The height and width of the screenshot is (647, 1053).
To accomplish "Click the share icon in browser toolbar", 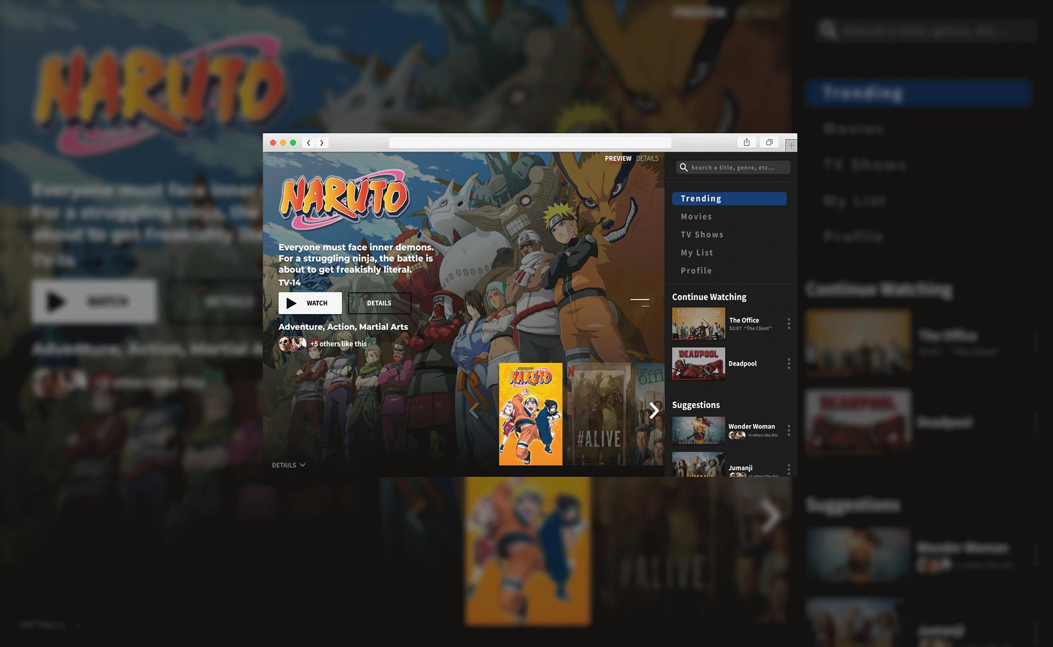I will (746, 142).
